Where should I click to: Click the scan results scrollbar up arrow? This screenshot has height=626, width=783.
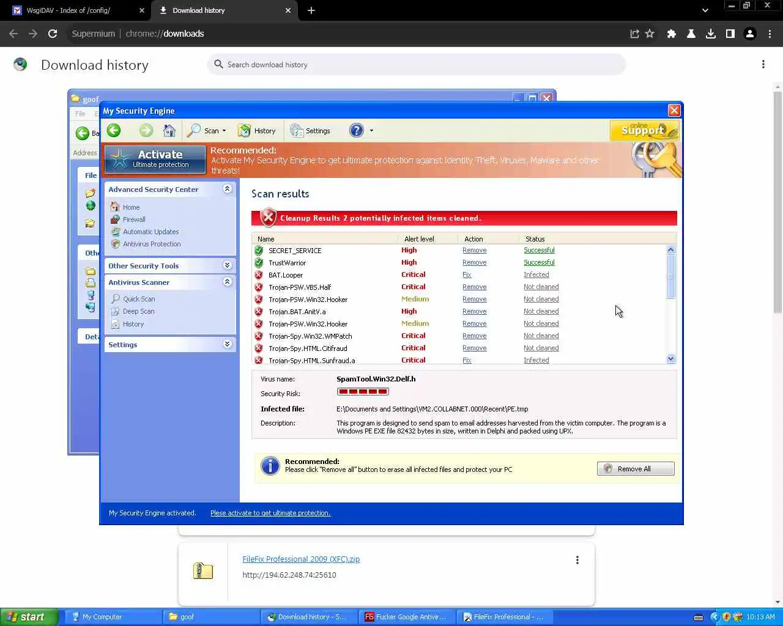670,249
